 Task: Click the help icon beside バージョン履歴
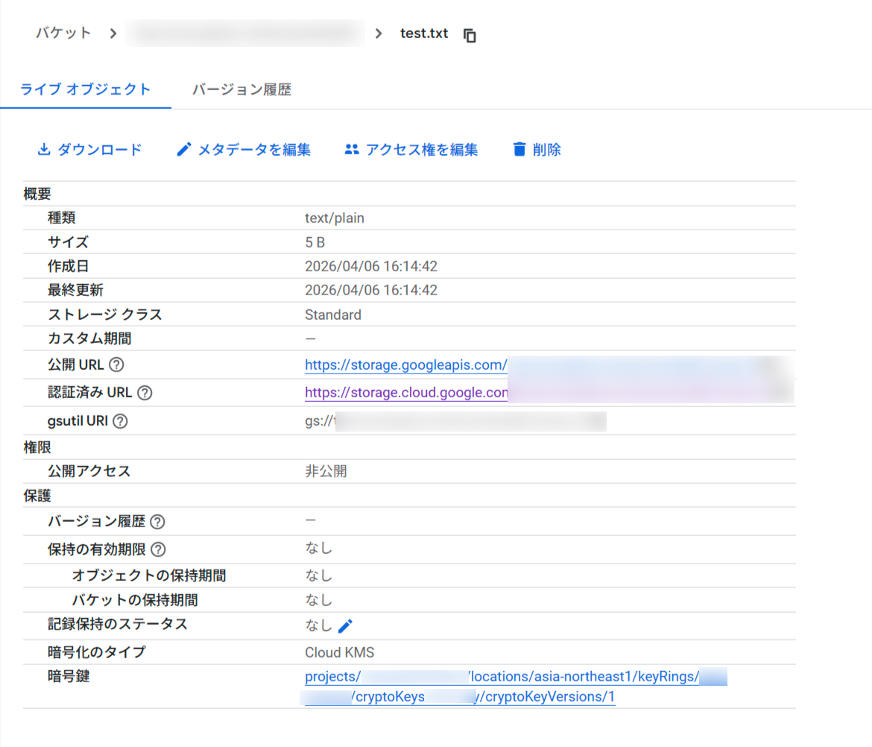click(x=156, y=521)
